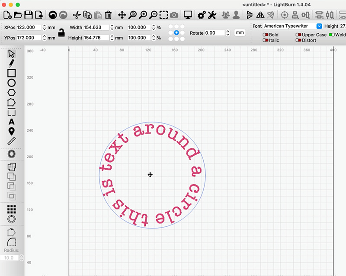Toggle the aspect ratio lock icon
The image size is (346, 276).
(61, 32)
